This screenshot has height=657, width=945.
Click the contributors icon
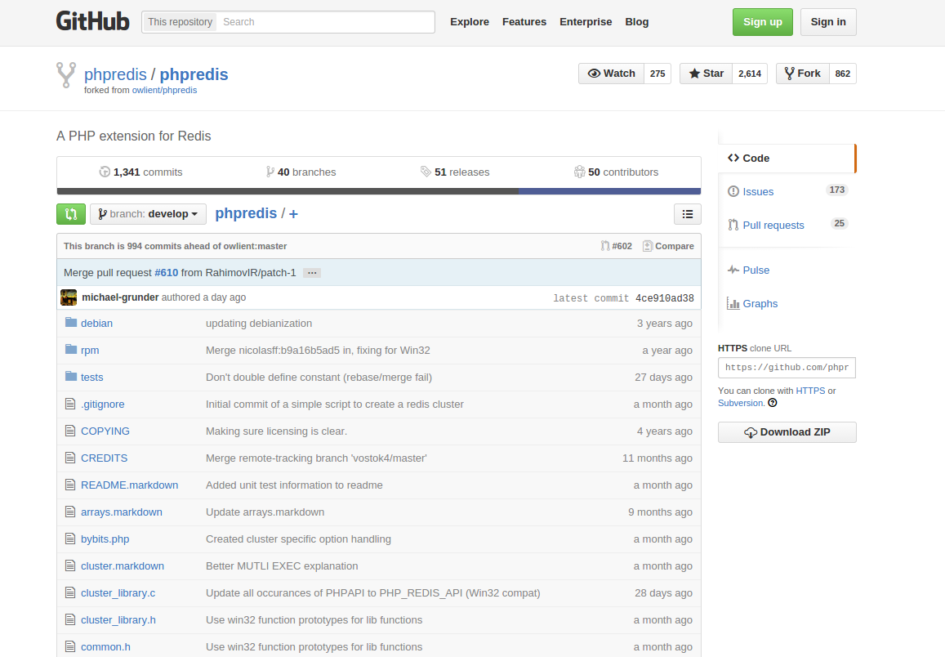coord(579,172)
